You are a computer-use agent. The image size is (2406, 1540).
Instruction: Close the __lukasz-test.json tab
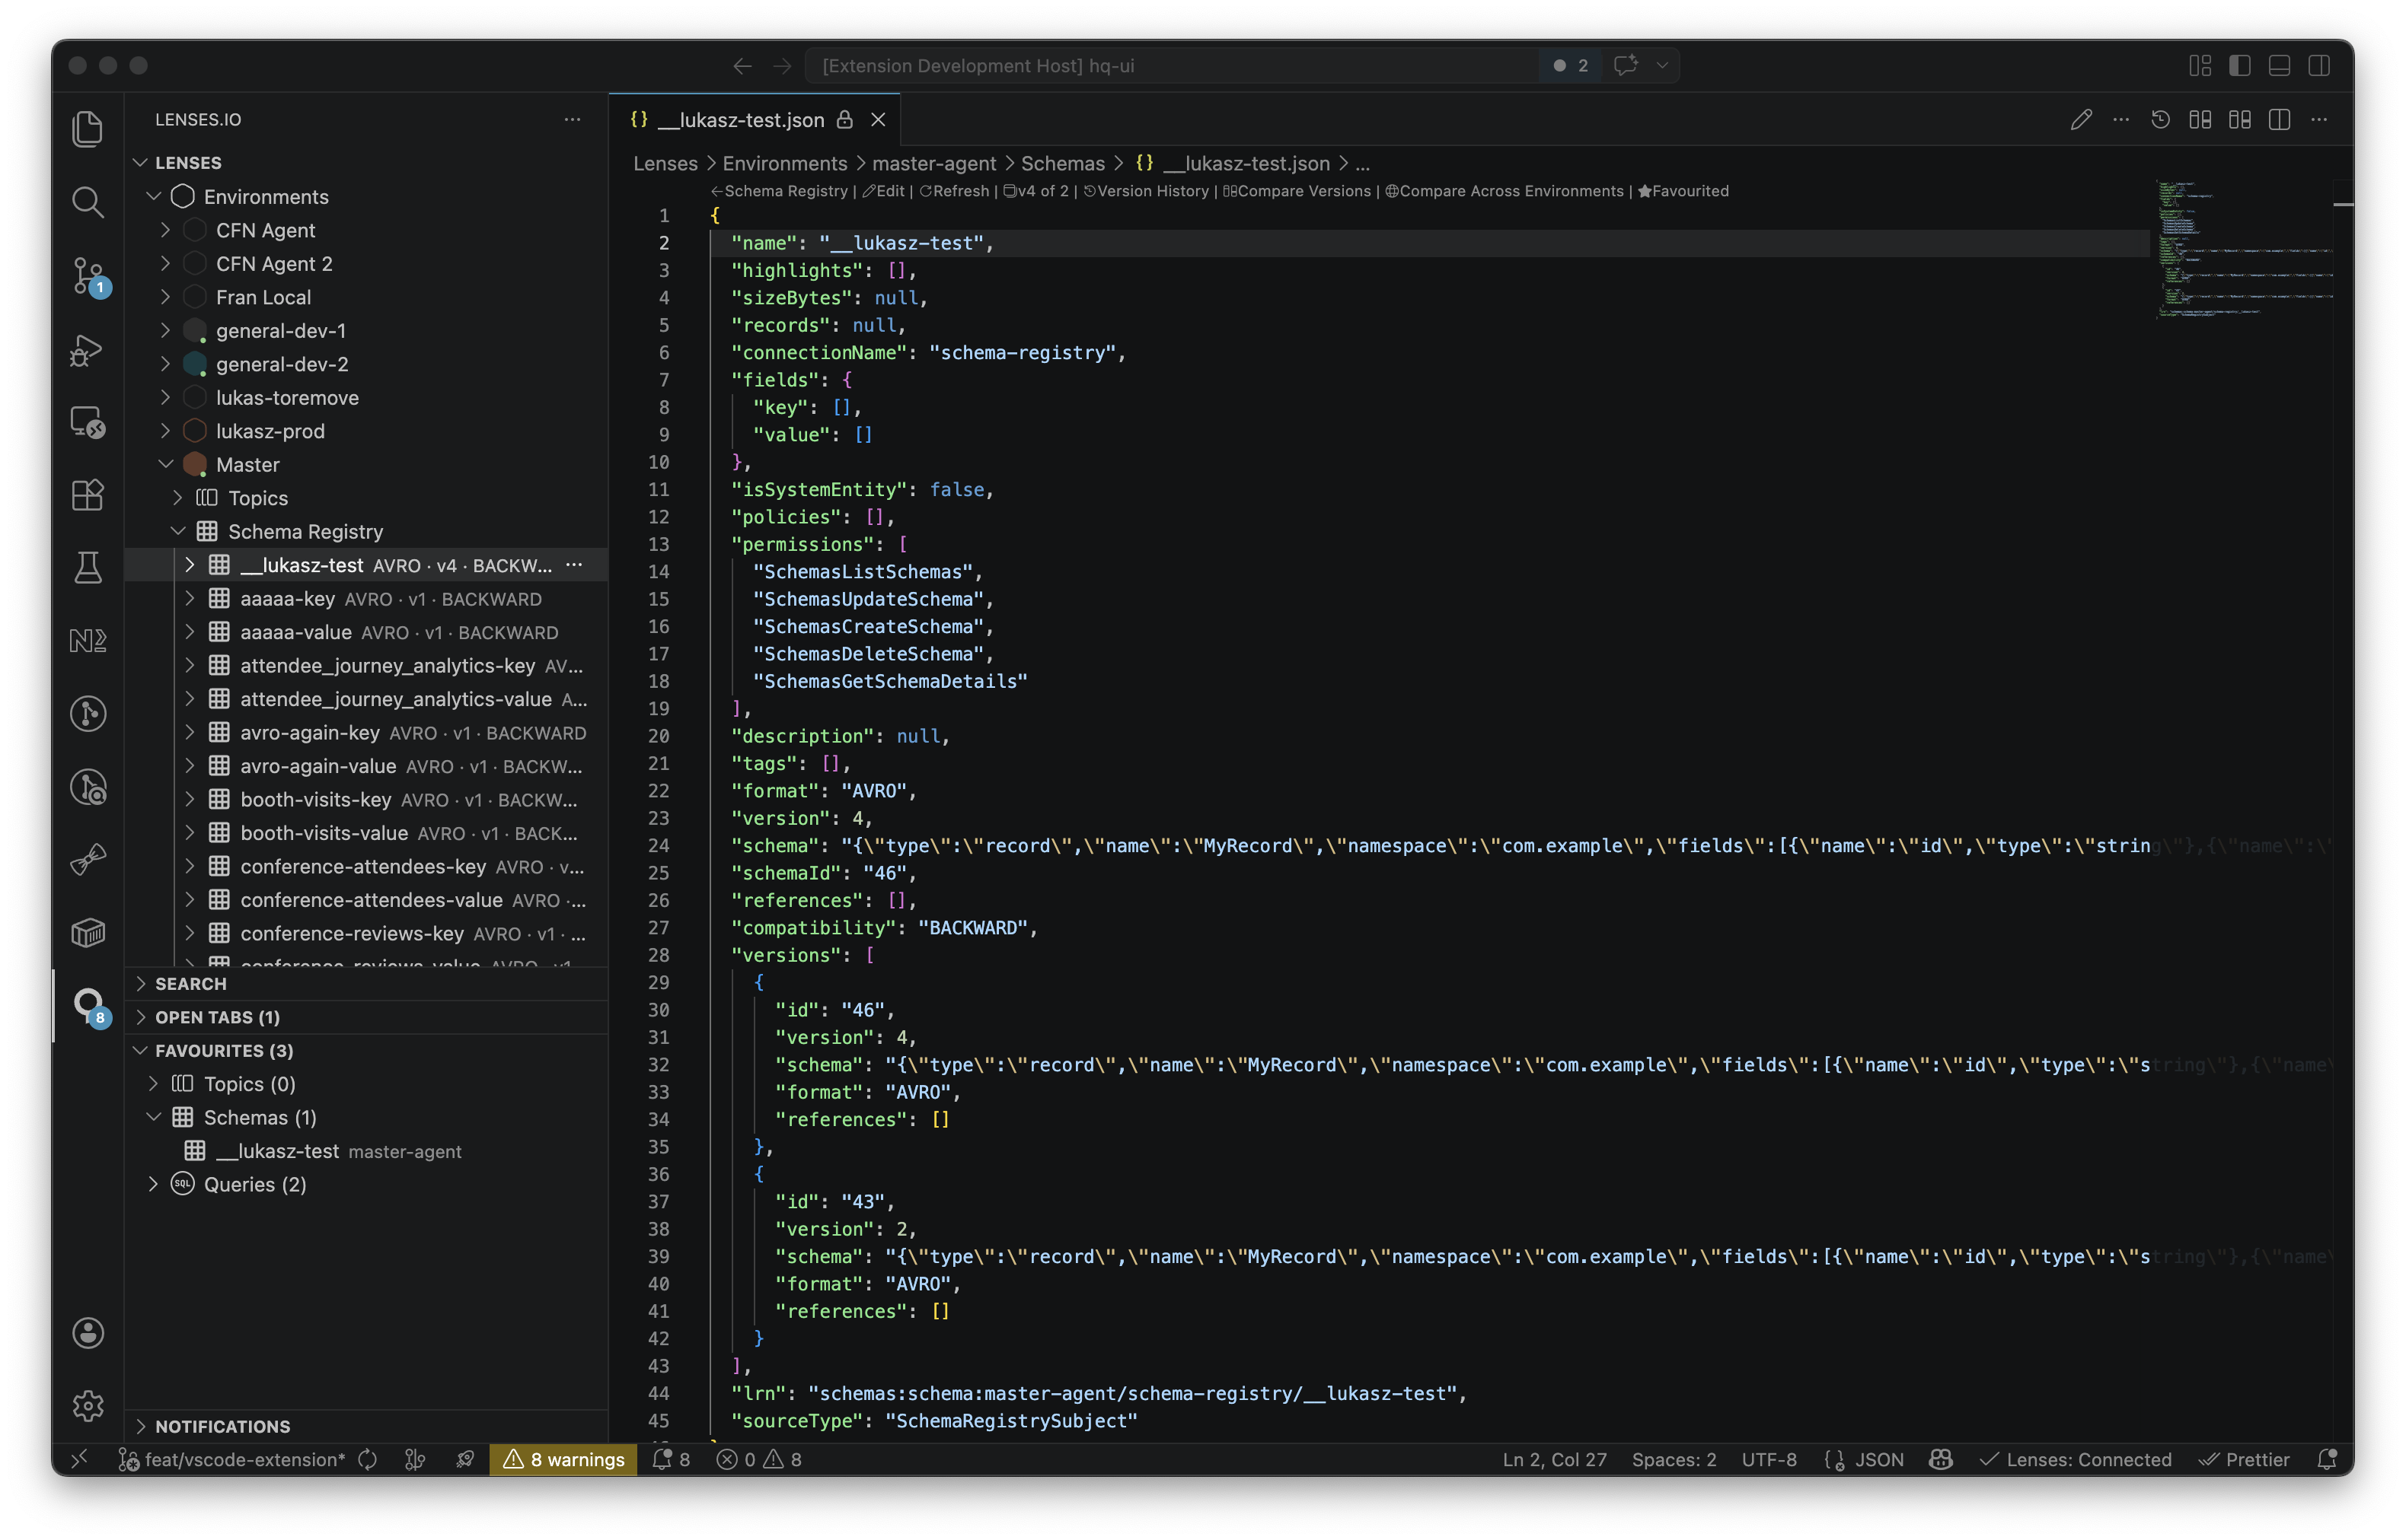tap(879, 120)
